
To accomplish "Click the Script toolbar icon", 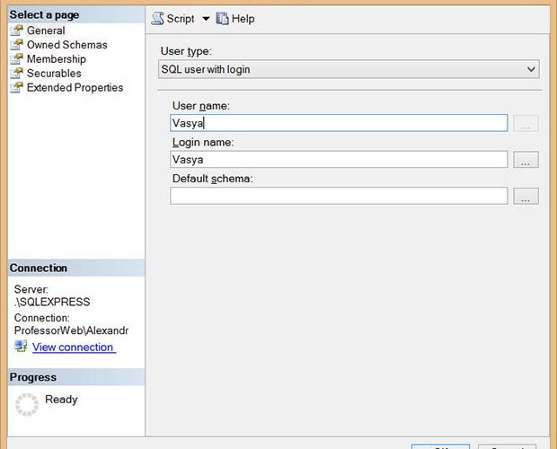I will 157,19.
